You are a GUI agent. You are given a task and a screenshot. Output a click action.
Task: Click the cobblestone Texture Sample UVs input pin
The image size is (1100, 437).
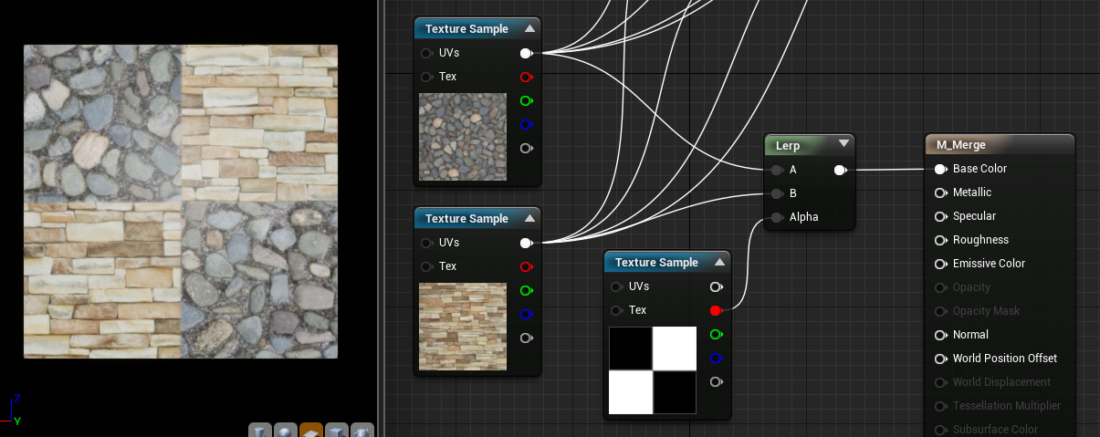(426, 53)
